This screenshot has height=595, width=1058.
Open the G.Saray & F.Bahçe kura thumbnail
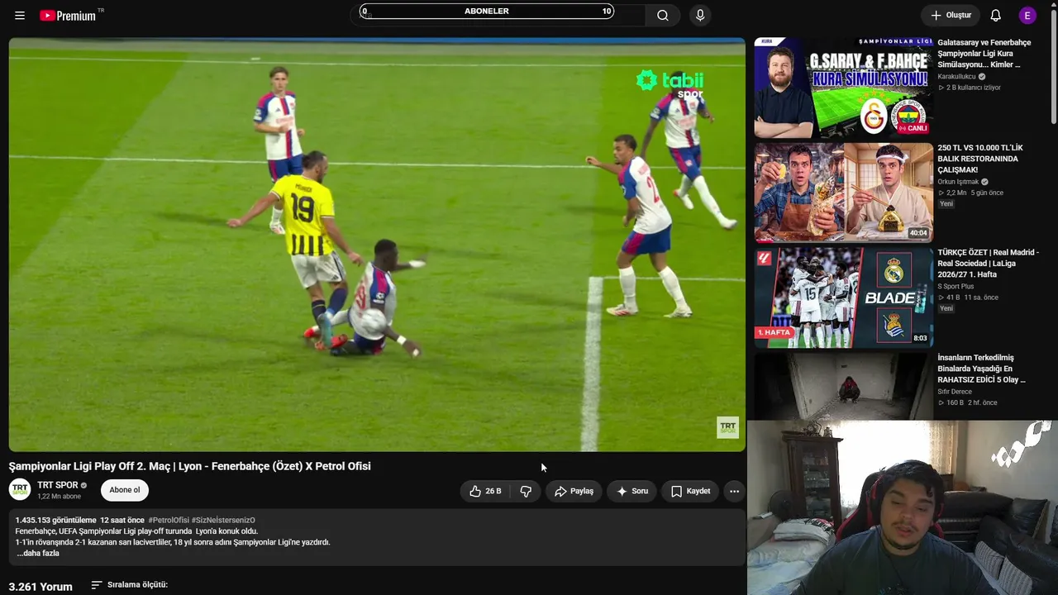coord(844,88)
